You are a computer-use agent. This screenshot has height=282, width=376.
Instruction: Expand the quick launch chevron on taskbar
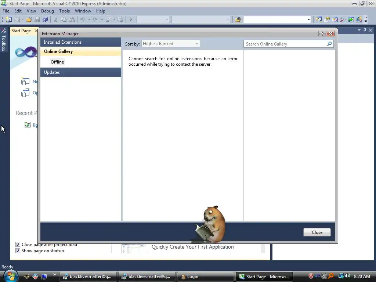click(x=54, y=275)
